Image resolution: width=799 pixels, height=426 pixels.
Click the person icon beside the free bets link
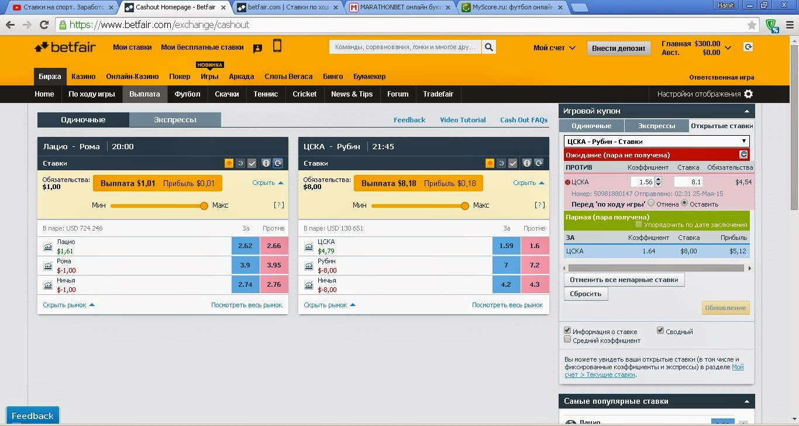click(257, 49)
